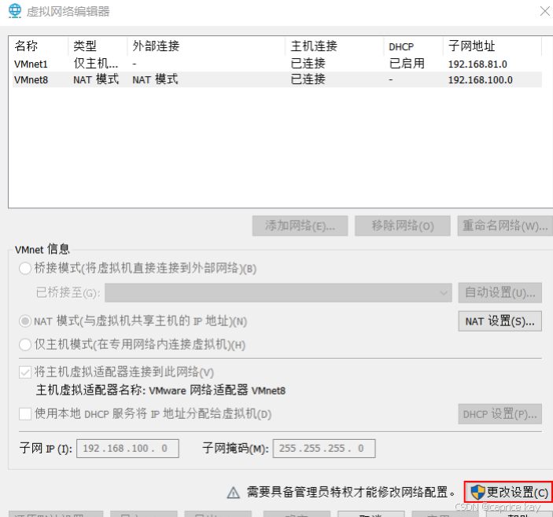This screenshot has width=553, height=517.
Task: Select 仅主机模式 radio button
Action: (25, 344)
